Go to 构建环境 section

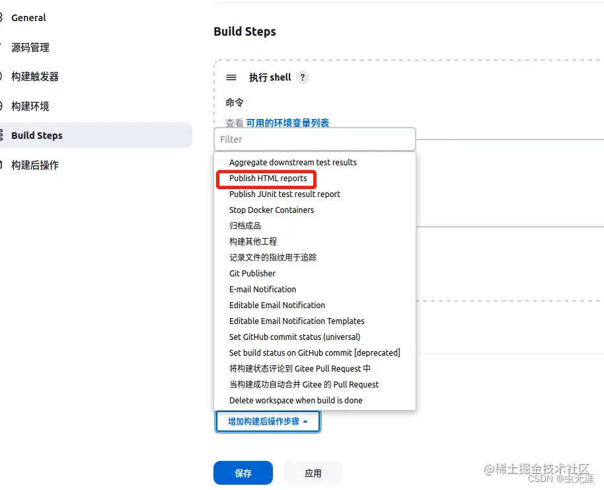pos(30,106)
